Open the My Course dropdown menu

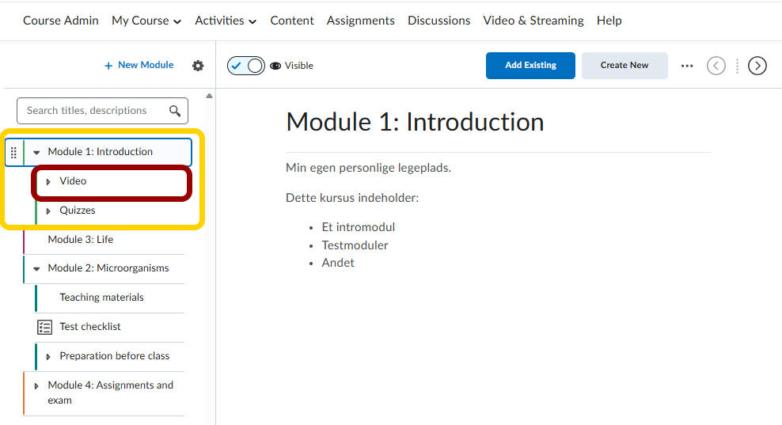[146, 21]
